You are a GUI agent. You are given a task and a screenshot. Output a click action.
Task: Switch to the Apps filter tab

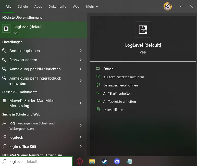click(x=38, y=7)
